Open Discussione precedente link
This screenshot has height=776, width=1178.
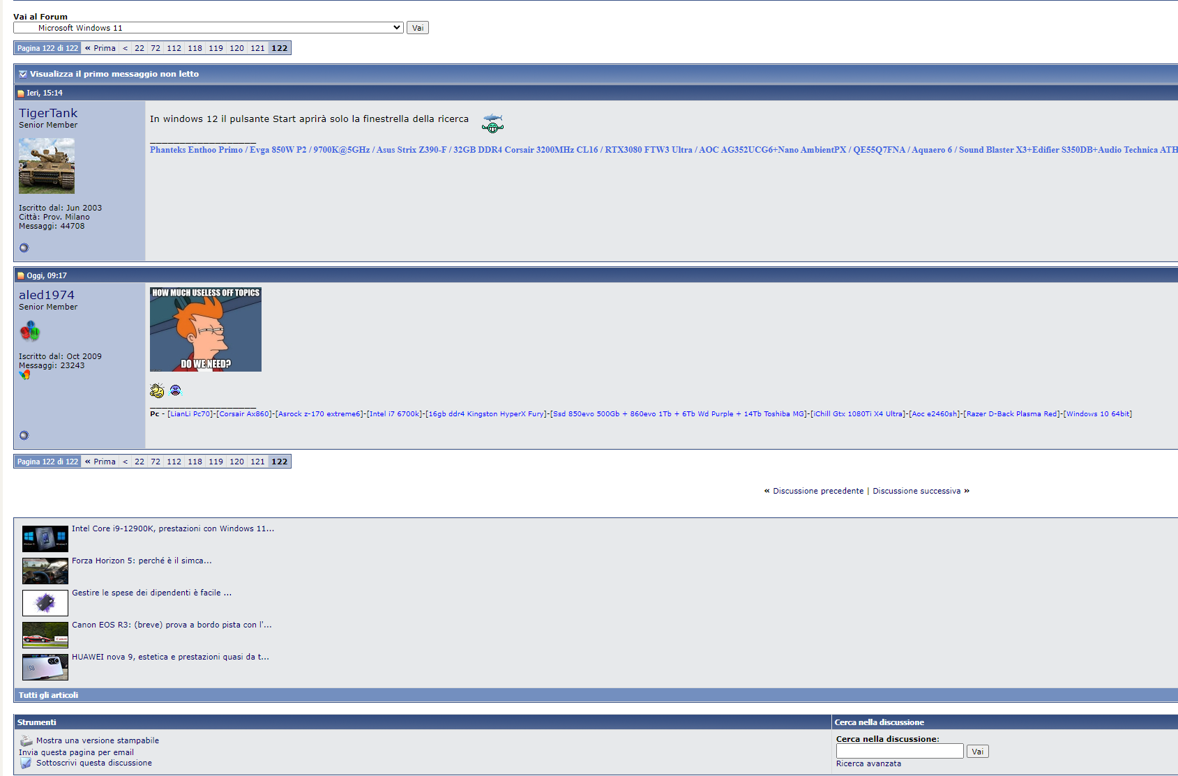(818, 491)
